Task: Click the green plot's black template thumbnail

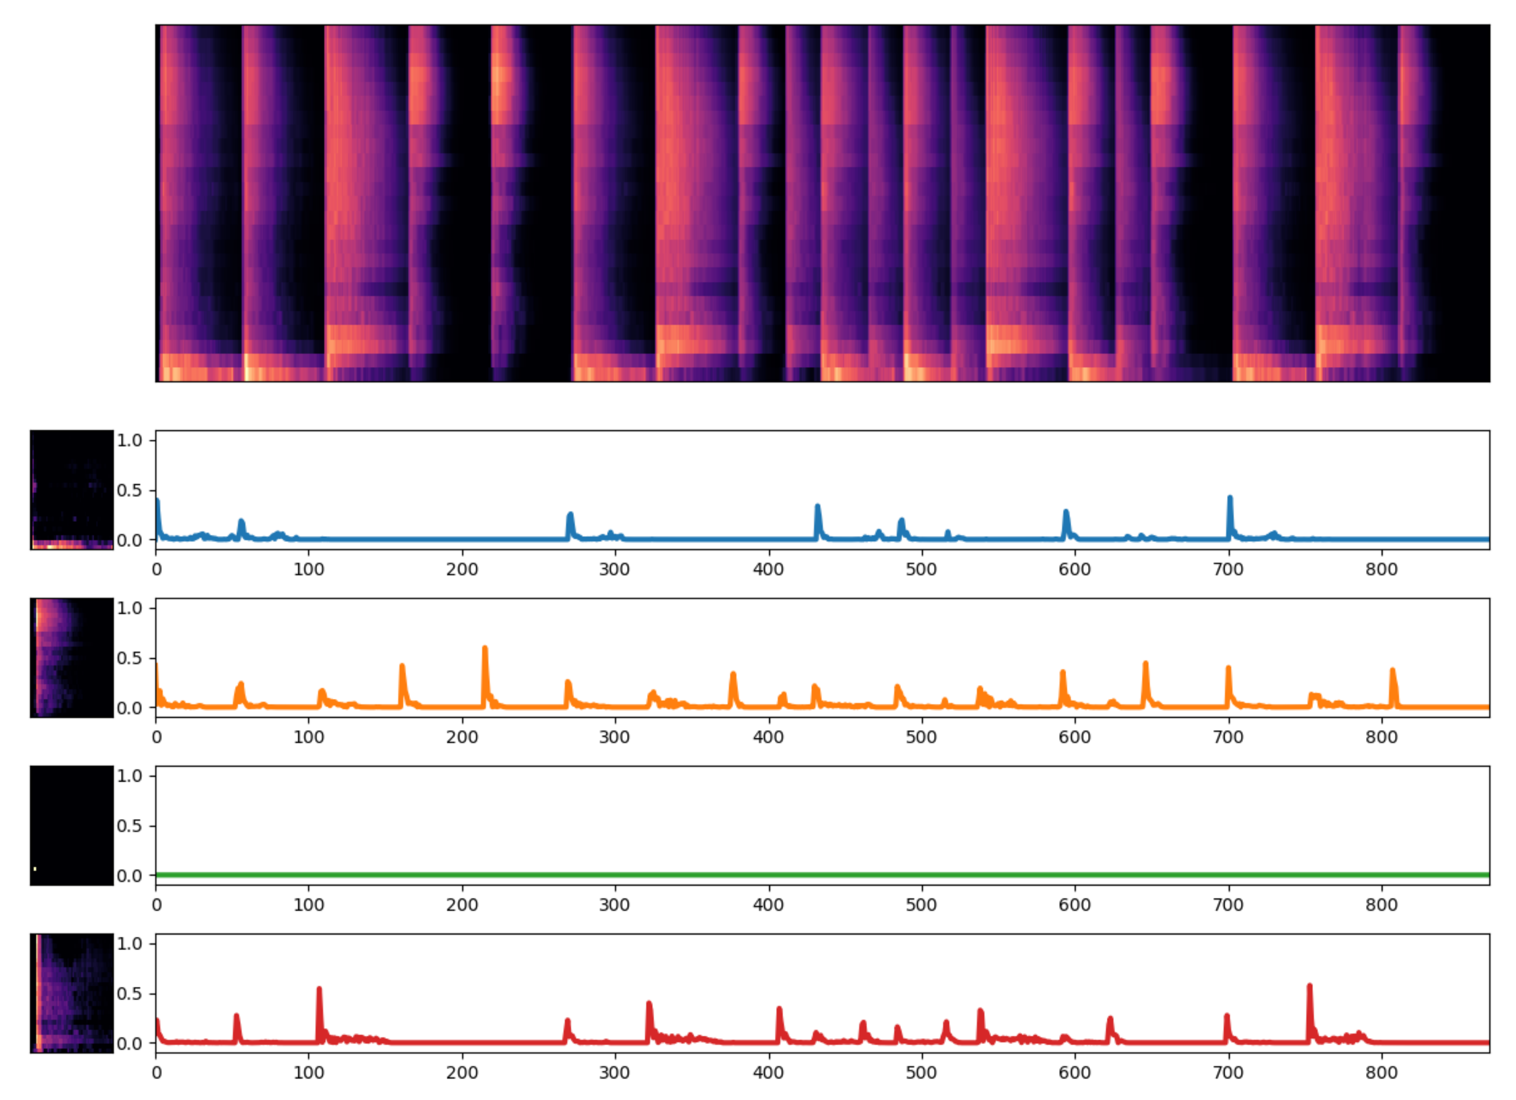Action: [x=72, y=825]
